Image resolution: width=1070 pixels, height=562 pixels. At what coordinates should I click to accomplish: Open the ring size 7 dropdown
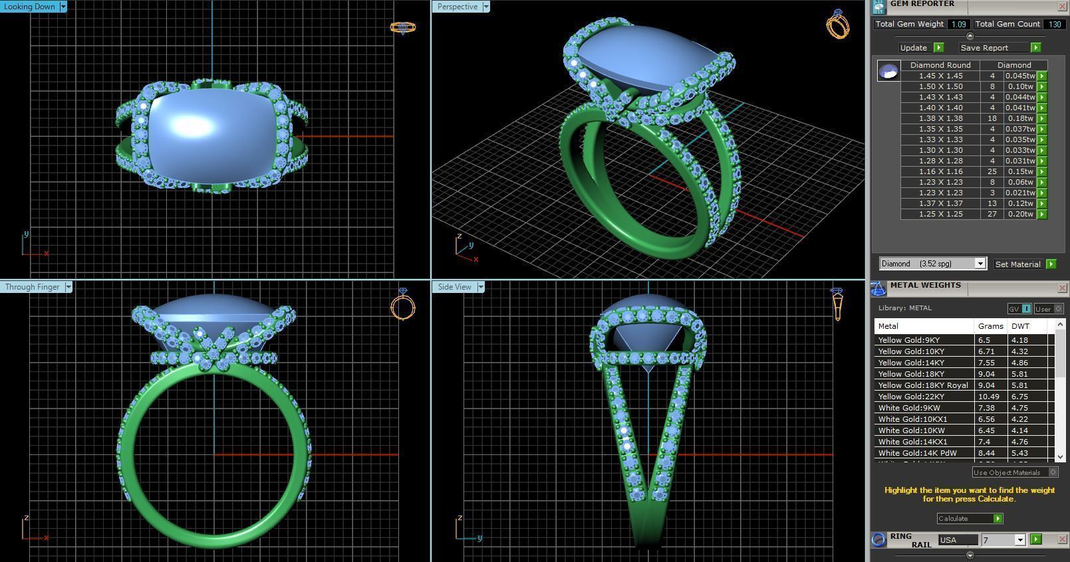pos(1019,540)
